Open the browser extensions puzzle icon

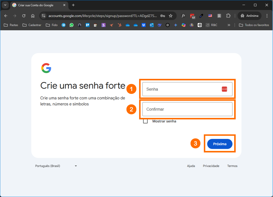[228, 16]
